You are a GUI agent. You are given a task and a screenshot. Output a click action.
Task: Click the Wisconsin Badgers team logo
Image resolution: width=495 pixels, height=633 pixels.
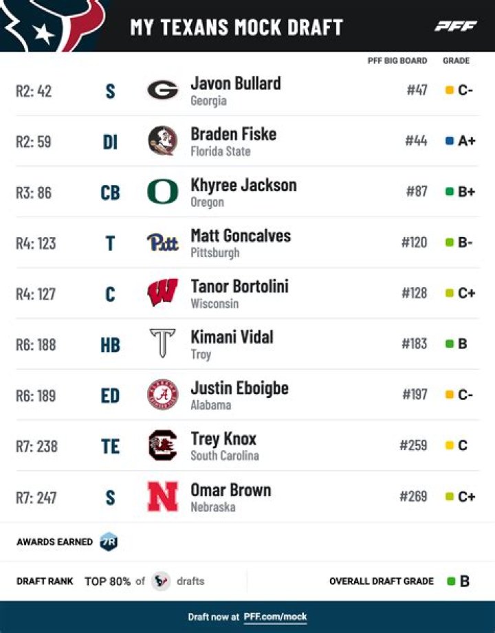click(162, 293)
